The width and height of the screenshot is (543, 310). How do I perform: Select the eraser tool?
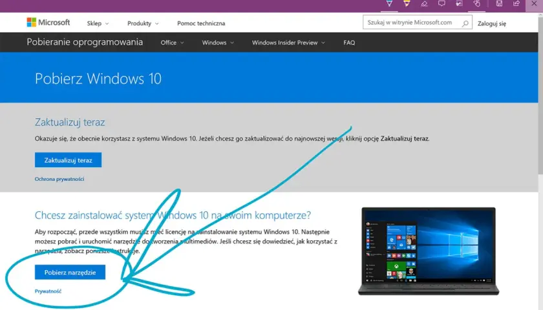[x=424, y=4]
